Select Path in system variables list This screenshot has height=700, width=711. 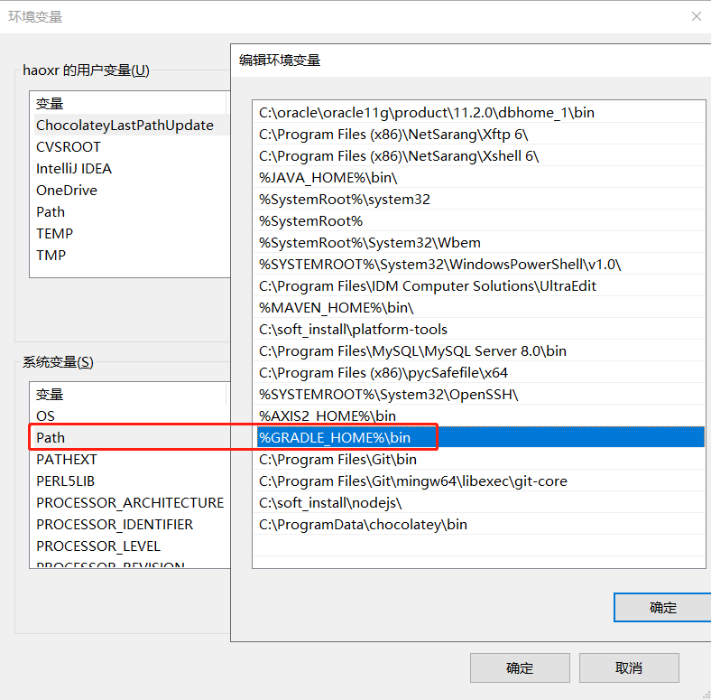(x=130, y=438)
